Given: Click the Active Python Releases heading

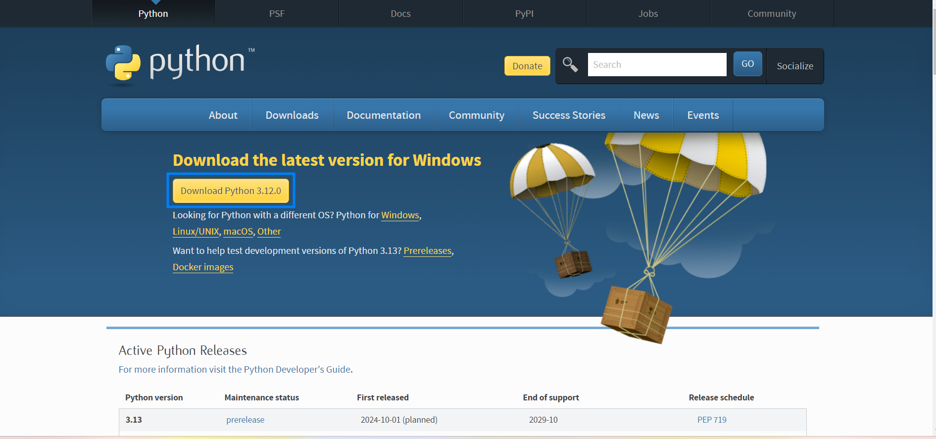Looking at the screenshot, I should [x=183, y=350].
